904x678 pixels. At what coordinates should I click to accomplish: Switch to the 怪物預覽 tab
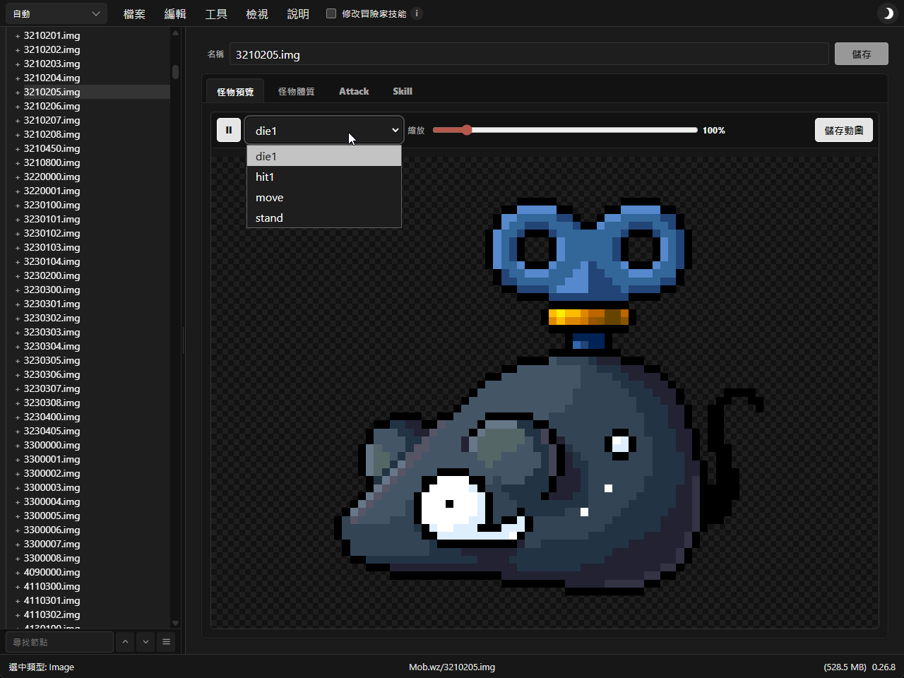[x=235, y=91]
